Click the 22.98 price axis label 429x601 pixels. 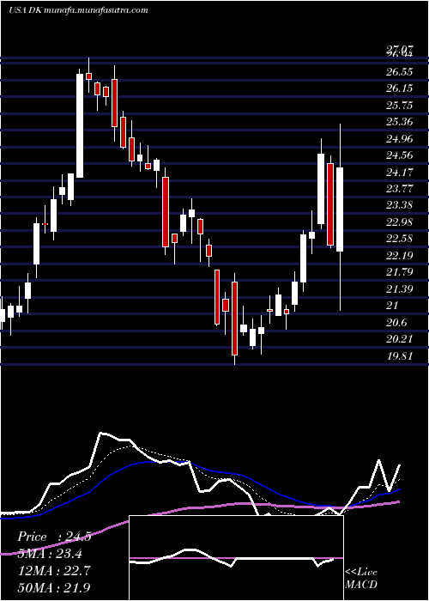[x=399, y=222]
